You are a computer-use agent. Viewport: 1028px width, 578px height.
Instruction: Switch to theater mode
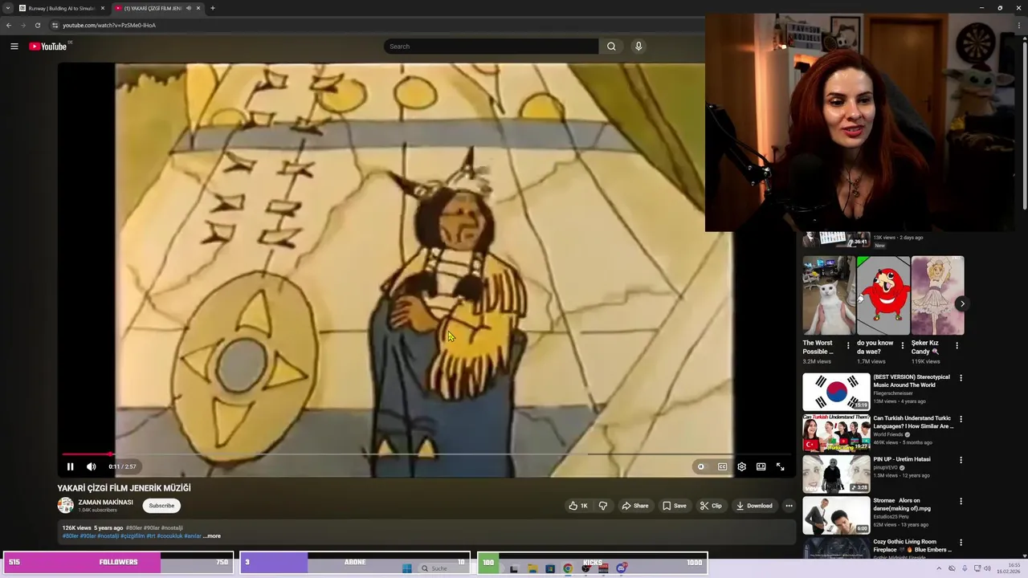(761, 466)
